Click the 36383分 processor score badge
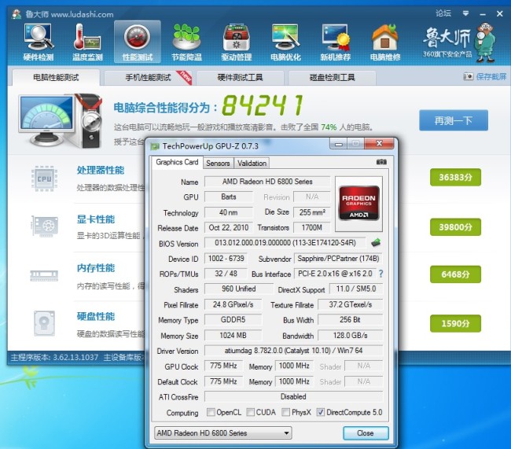Image resolution: width=511 pixels, height=449 pixels. point(455,178)
